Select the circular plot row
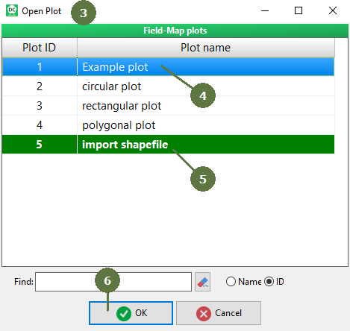This screenshot has height=331, width=350. point(168,86)
